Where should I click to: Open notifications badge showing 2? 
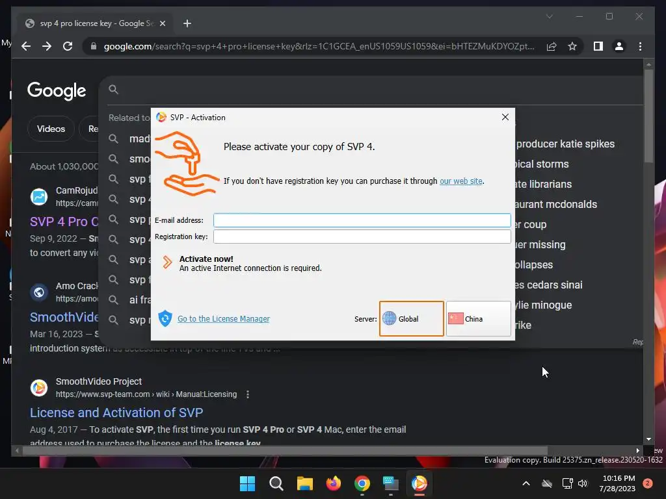[x=648, y=483]
